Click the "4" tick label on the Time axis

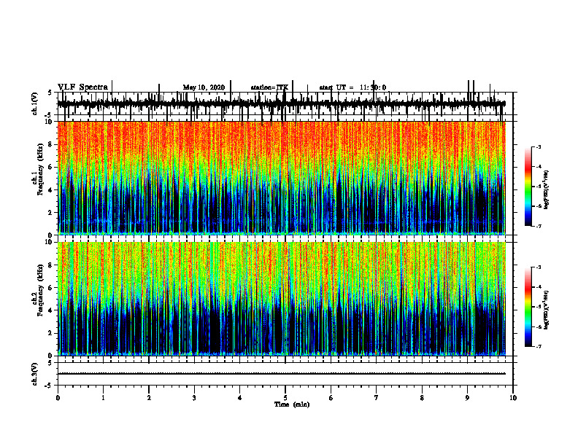pyautogui.click(x=239, y=398)
